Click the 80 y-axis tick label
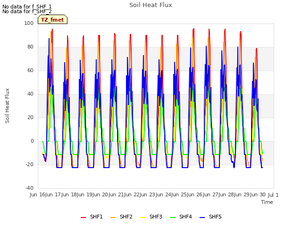 [30, 47]
